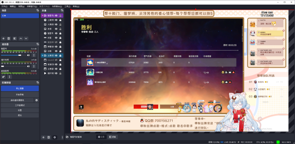295x144 pixels.
Task: Float the 控制按钮 dock panel
Action: click(x=38, y=82)
